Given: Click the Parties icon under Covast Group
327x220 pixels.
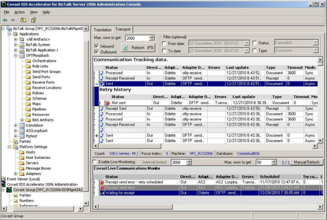Looking at the screenshot, I should [16, 195].
